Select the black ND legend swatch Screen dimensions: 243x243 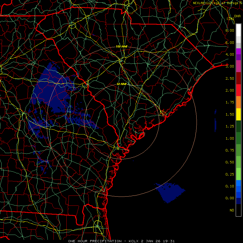(238, 210)
